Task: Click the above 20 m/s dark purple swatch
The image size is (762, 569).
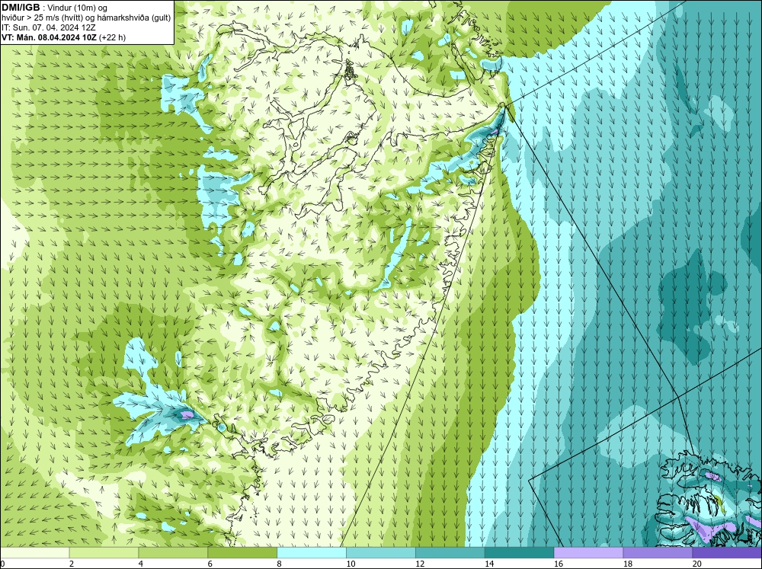Action: pyautogui.click(x=727, y=553)
